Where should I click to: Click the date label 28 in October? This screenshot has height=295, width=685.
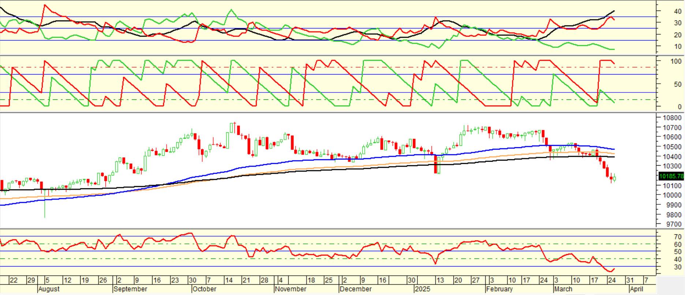point(264,280)
